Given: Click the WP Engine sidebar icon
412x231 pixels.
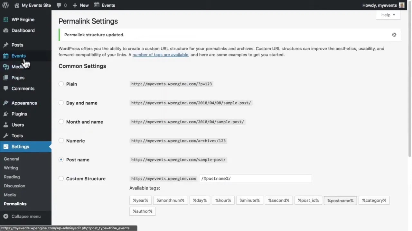Looking at the screenshot, I should [6, 20].
